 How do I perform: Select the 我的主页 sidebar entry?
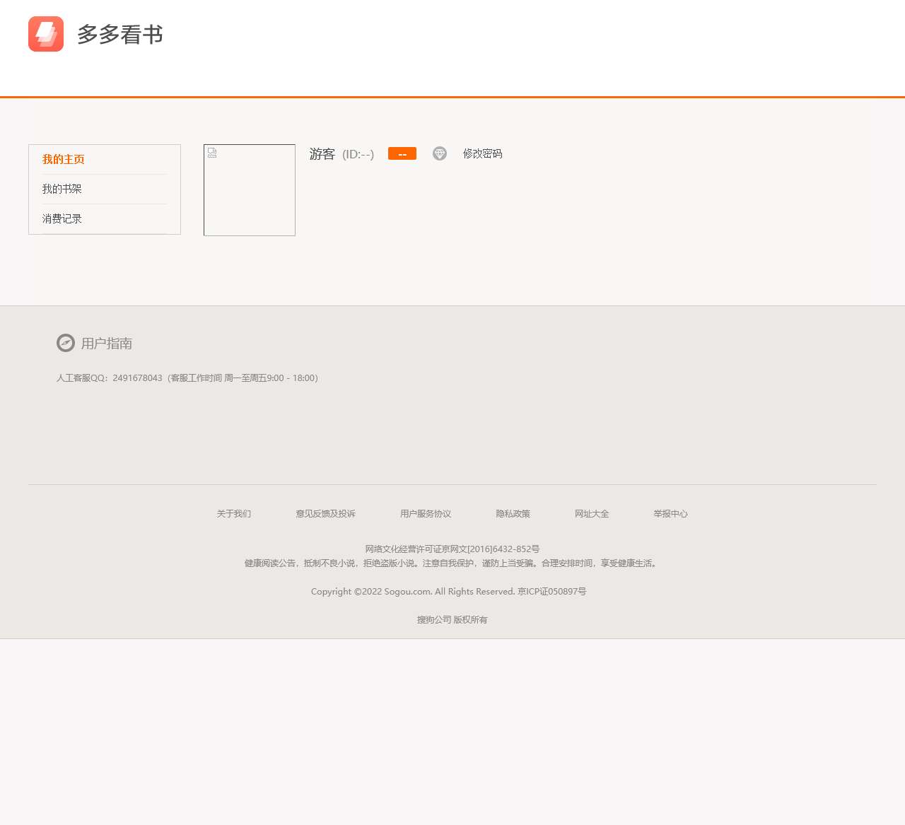click(x=63, y=159)
